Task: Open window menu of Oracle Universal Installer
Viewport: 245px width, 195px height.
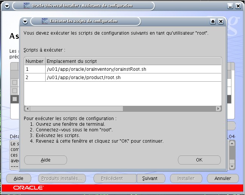Action: (7, 6)
